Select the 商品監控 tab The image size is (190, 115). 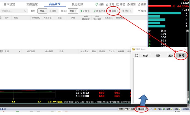pyautogui.click(x=55, y=4)
